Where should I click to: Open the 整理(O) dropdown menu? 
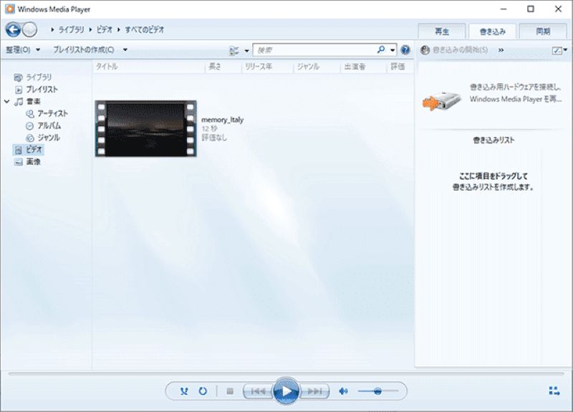22,50
